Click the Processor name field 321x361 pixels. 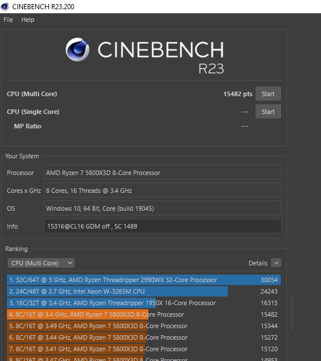pos(162,172)
